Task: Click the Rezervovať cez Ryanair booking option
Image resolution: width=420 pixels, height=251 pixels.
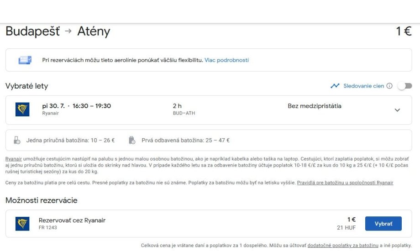Action: pyautogui.click(x=72, y=220)
